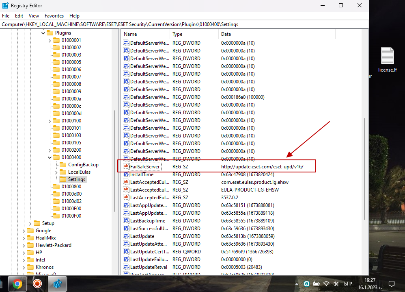Expand the Khronos key
Screen dimensions: 405x292
coord(24,268)
